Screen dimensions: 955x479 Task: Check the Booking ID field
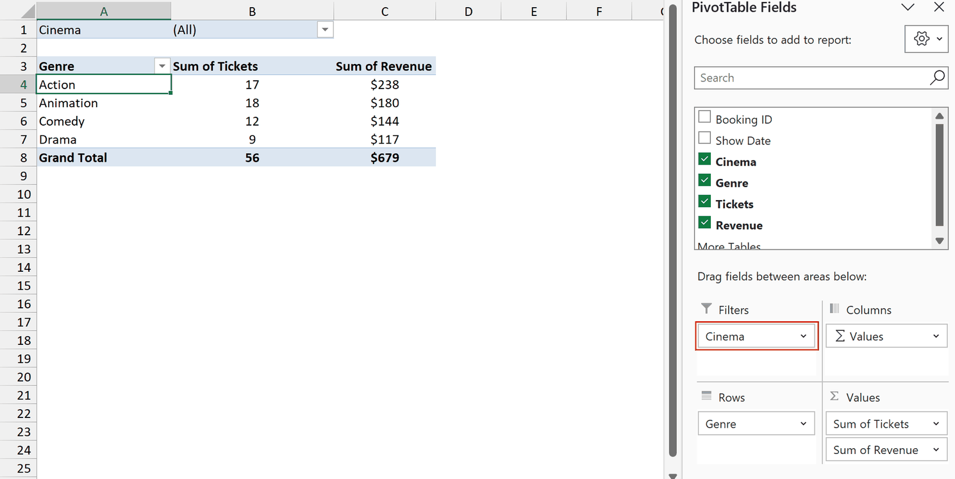704,117
